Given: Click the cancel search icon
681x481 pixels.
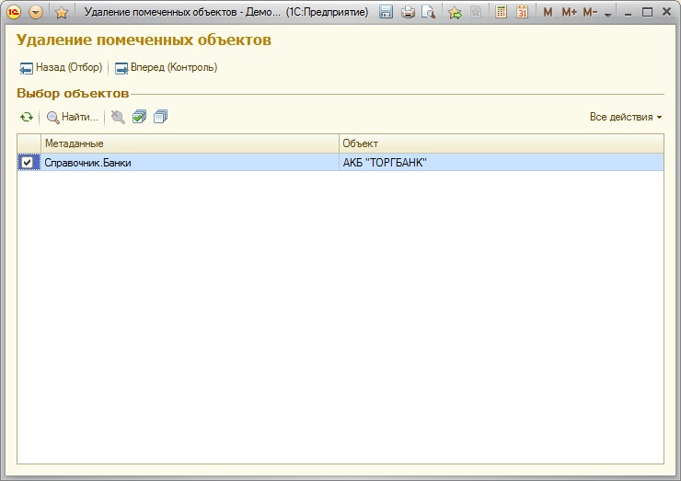Looking at the screenshot, I should [x=118, y=117].
